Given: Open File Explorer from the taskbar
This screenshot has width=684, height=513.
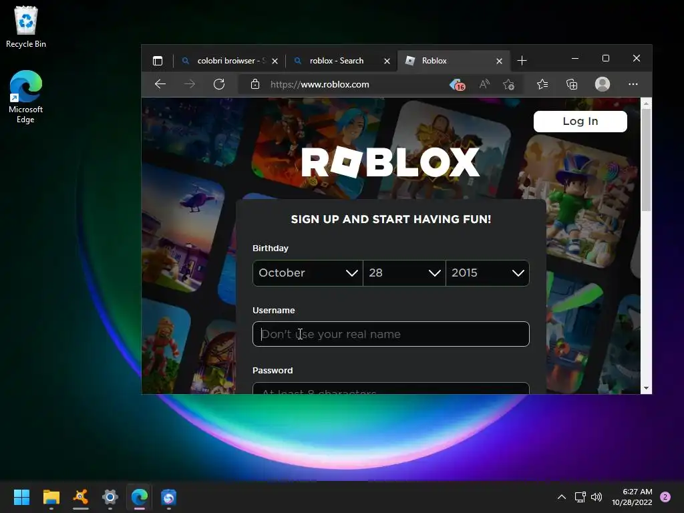Looking at the screenshot, I should 51,497.
